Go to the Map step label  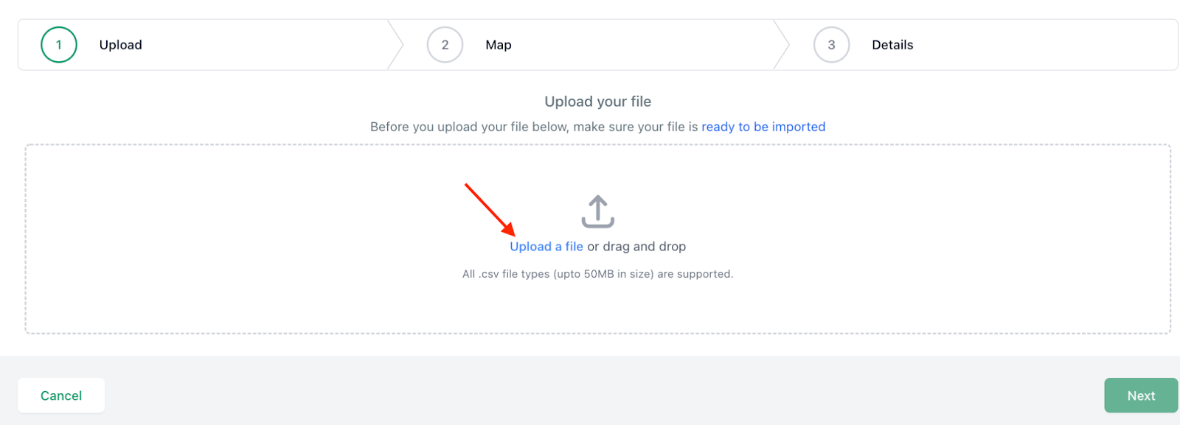[499, 45]
